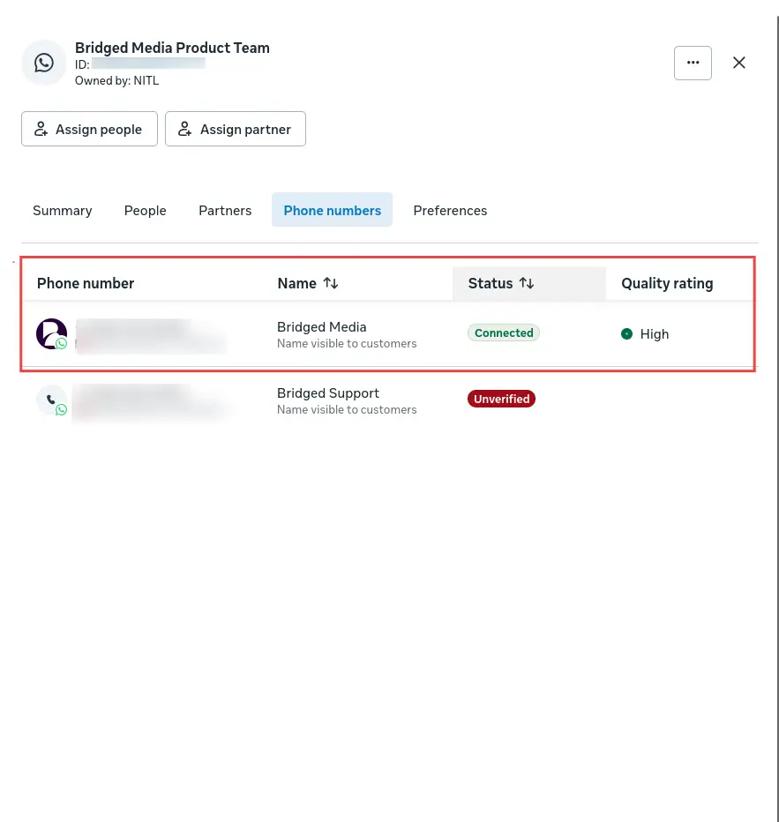
Task: Click the Bridged Media Product Team title
Action: pyautogui.click(x=172, y=48)
